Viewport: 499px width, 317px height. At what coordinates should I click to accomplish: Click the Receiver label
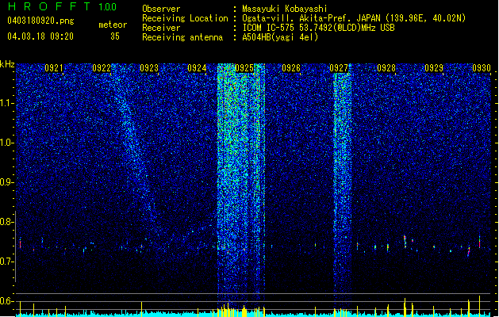161,28
